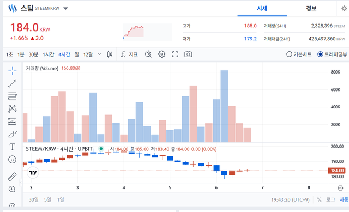Enter fullscreen chart mode
The width and height of the screenshot is (349, 212).
click(175, 54)
